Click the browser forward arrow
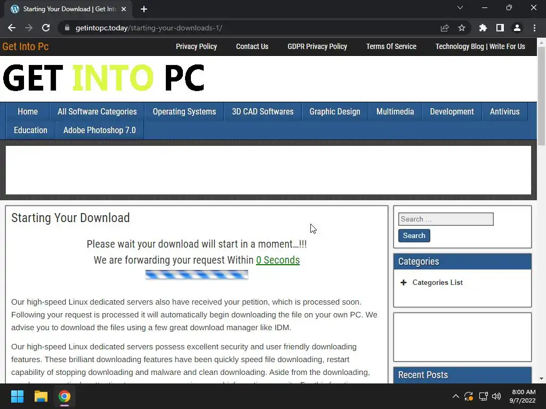The width and height of the screenshot is (546, 409). [29, 28]
